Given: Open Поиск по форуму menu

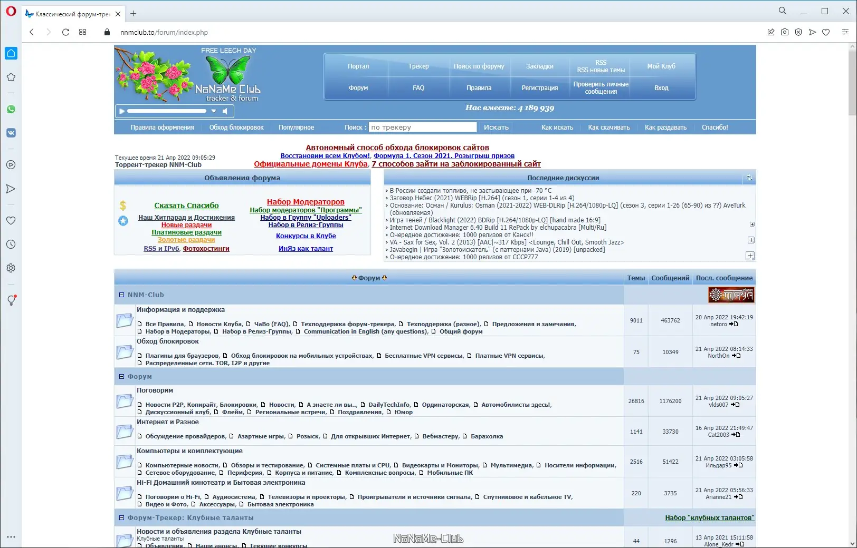Looking at the screenshot, I should click(479, 66).
